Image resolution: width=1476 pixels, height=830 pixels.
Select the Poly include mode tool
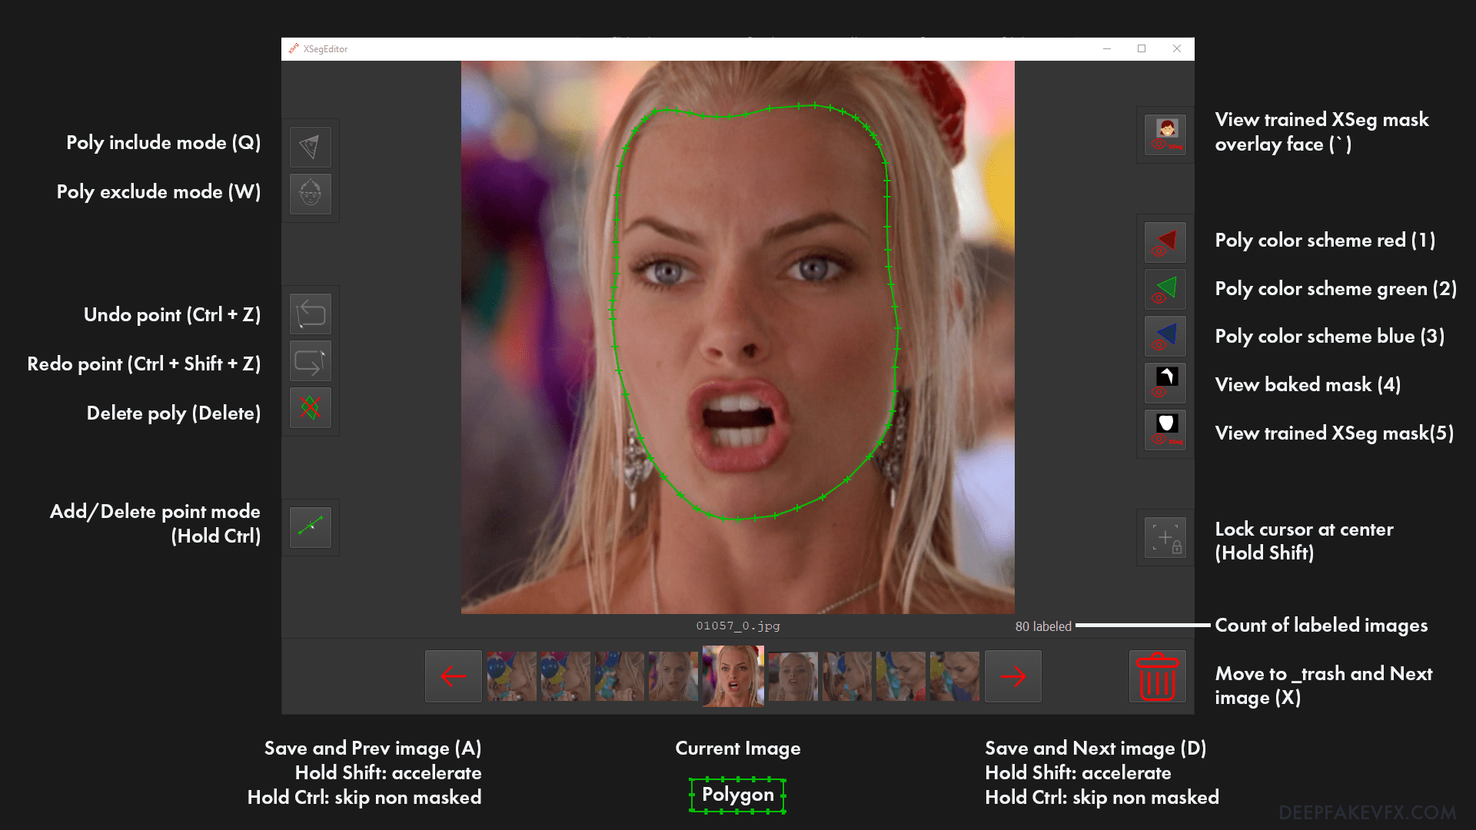click(310, 147)
